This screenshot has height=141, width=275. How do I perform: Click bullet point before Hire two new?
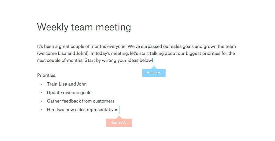(41, 110)
